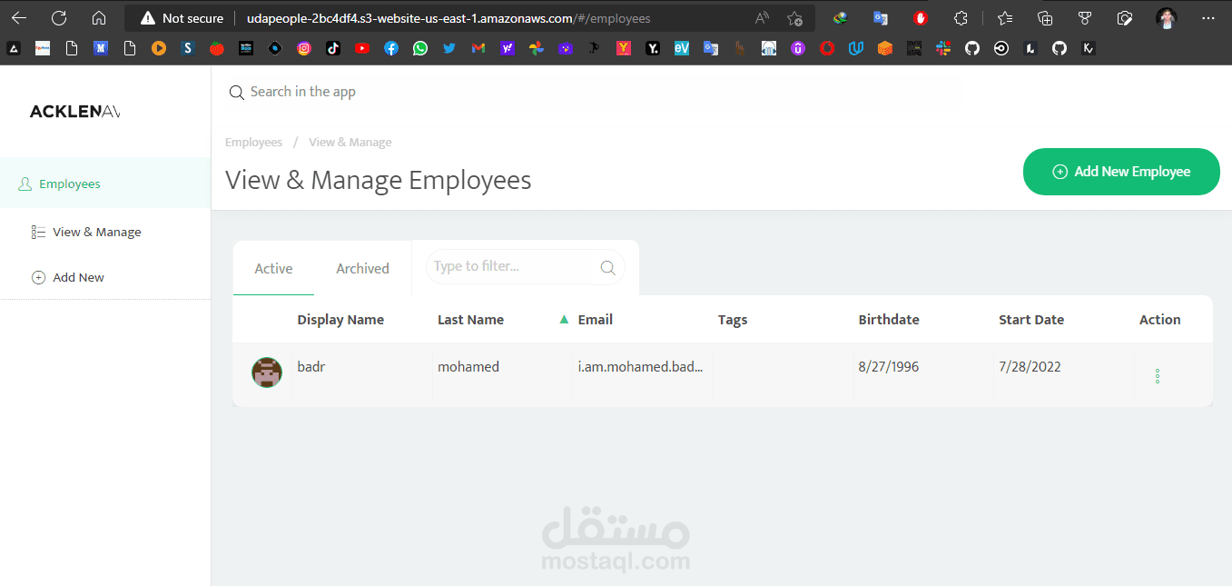Click badr's avatar thumbnail
1232x586 pixels.
pyautogui.click(x=267, y=372)
